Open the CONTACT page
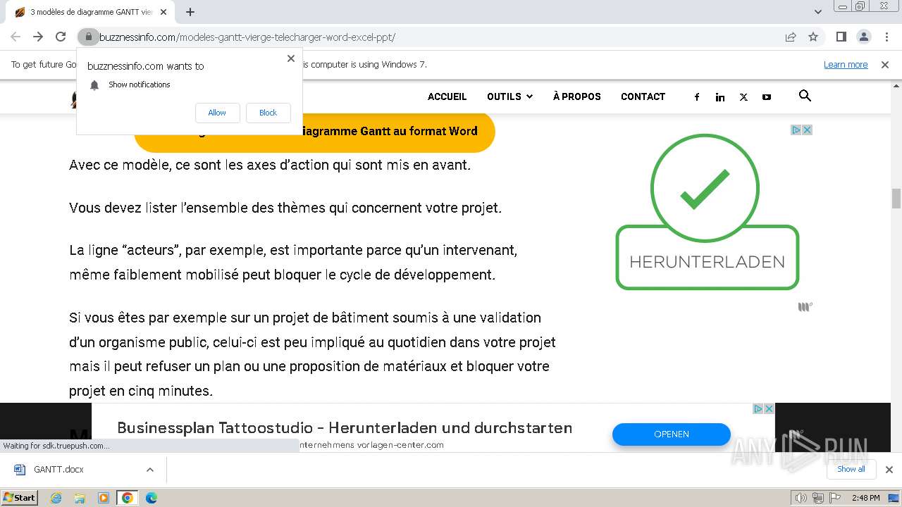Image resolution: width=902 pixels, height=507 pixels. pos(643,97)
